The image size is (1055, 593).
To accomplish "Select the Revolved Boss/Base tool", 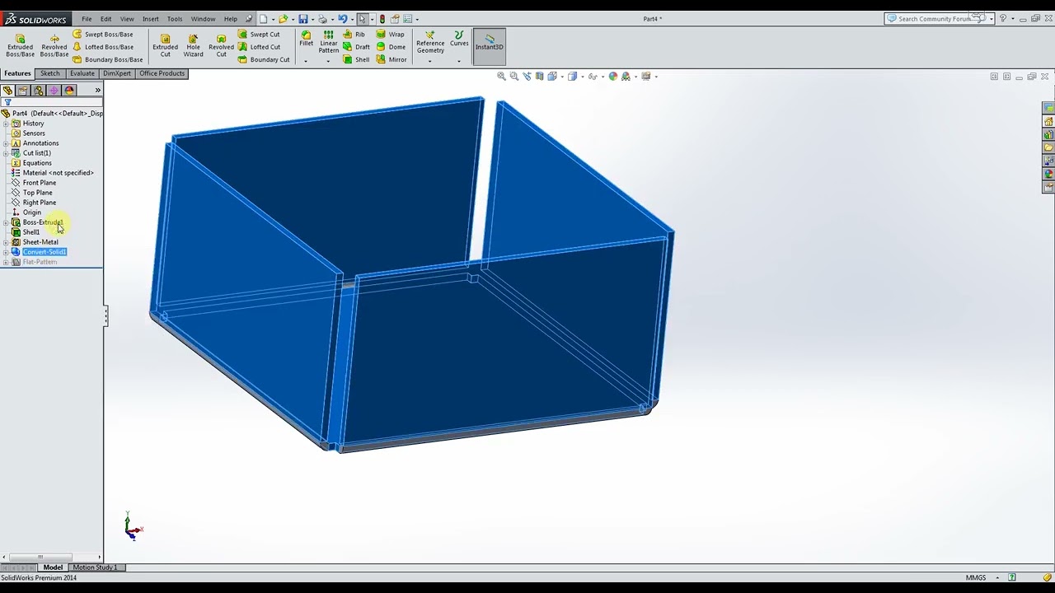I will [x=54, y=45].
